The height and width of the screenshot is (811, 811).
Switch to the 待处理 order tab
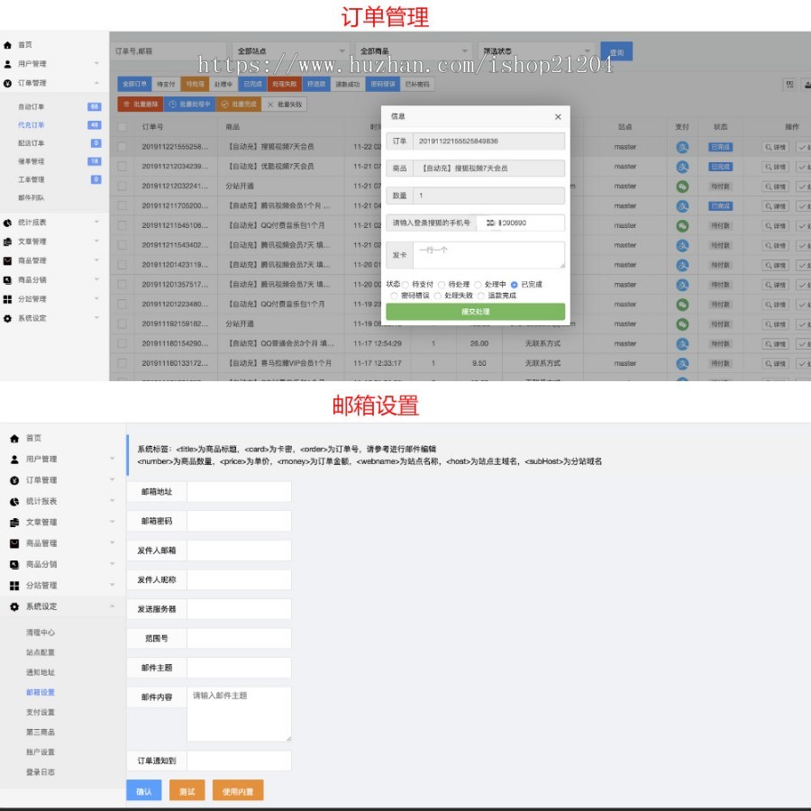(193, 84)
